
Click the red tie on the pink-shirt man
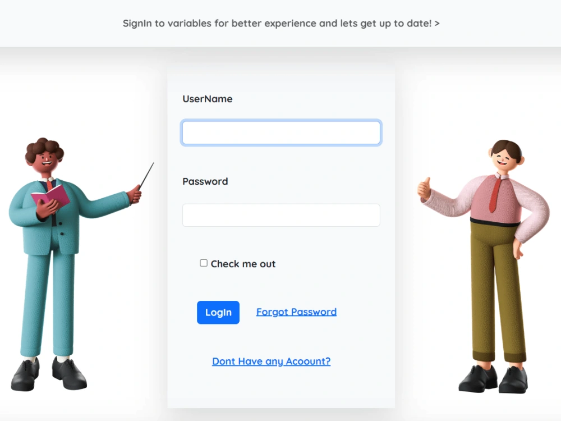pyautogui.click(x=495, y=194)
